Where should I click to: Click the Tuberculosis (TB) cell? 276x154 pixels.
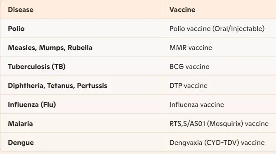pos(81,66)
